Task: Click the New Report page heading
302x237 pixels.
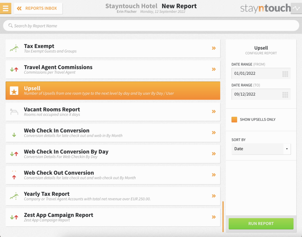Action: coord(179,6)
